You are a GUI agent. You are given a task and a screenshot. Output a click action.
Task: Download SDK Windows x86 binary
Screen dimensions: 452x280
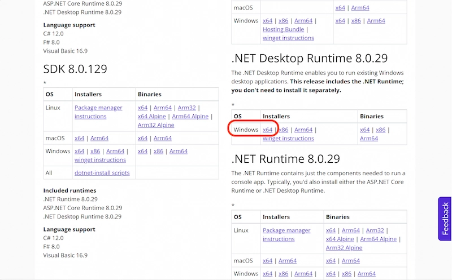pyautogui.click(x=158, y=151)
